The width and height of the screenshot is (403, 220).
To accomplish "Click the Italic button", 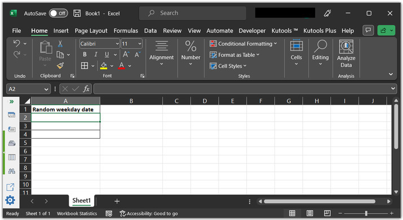I will 96,54.
